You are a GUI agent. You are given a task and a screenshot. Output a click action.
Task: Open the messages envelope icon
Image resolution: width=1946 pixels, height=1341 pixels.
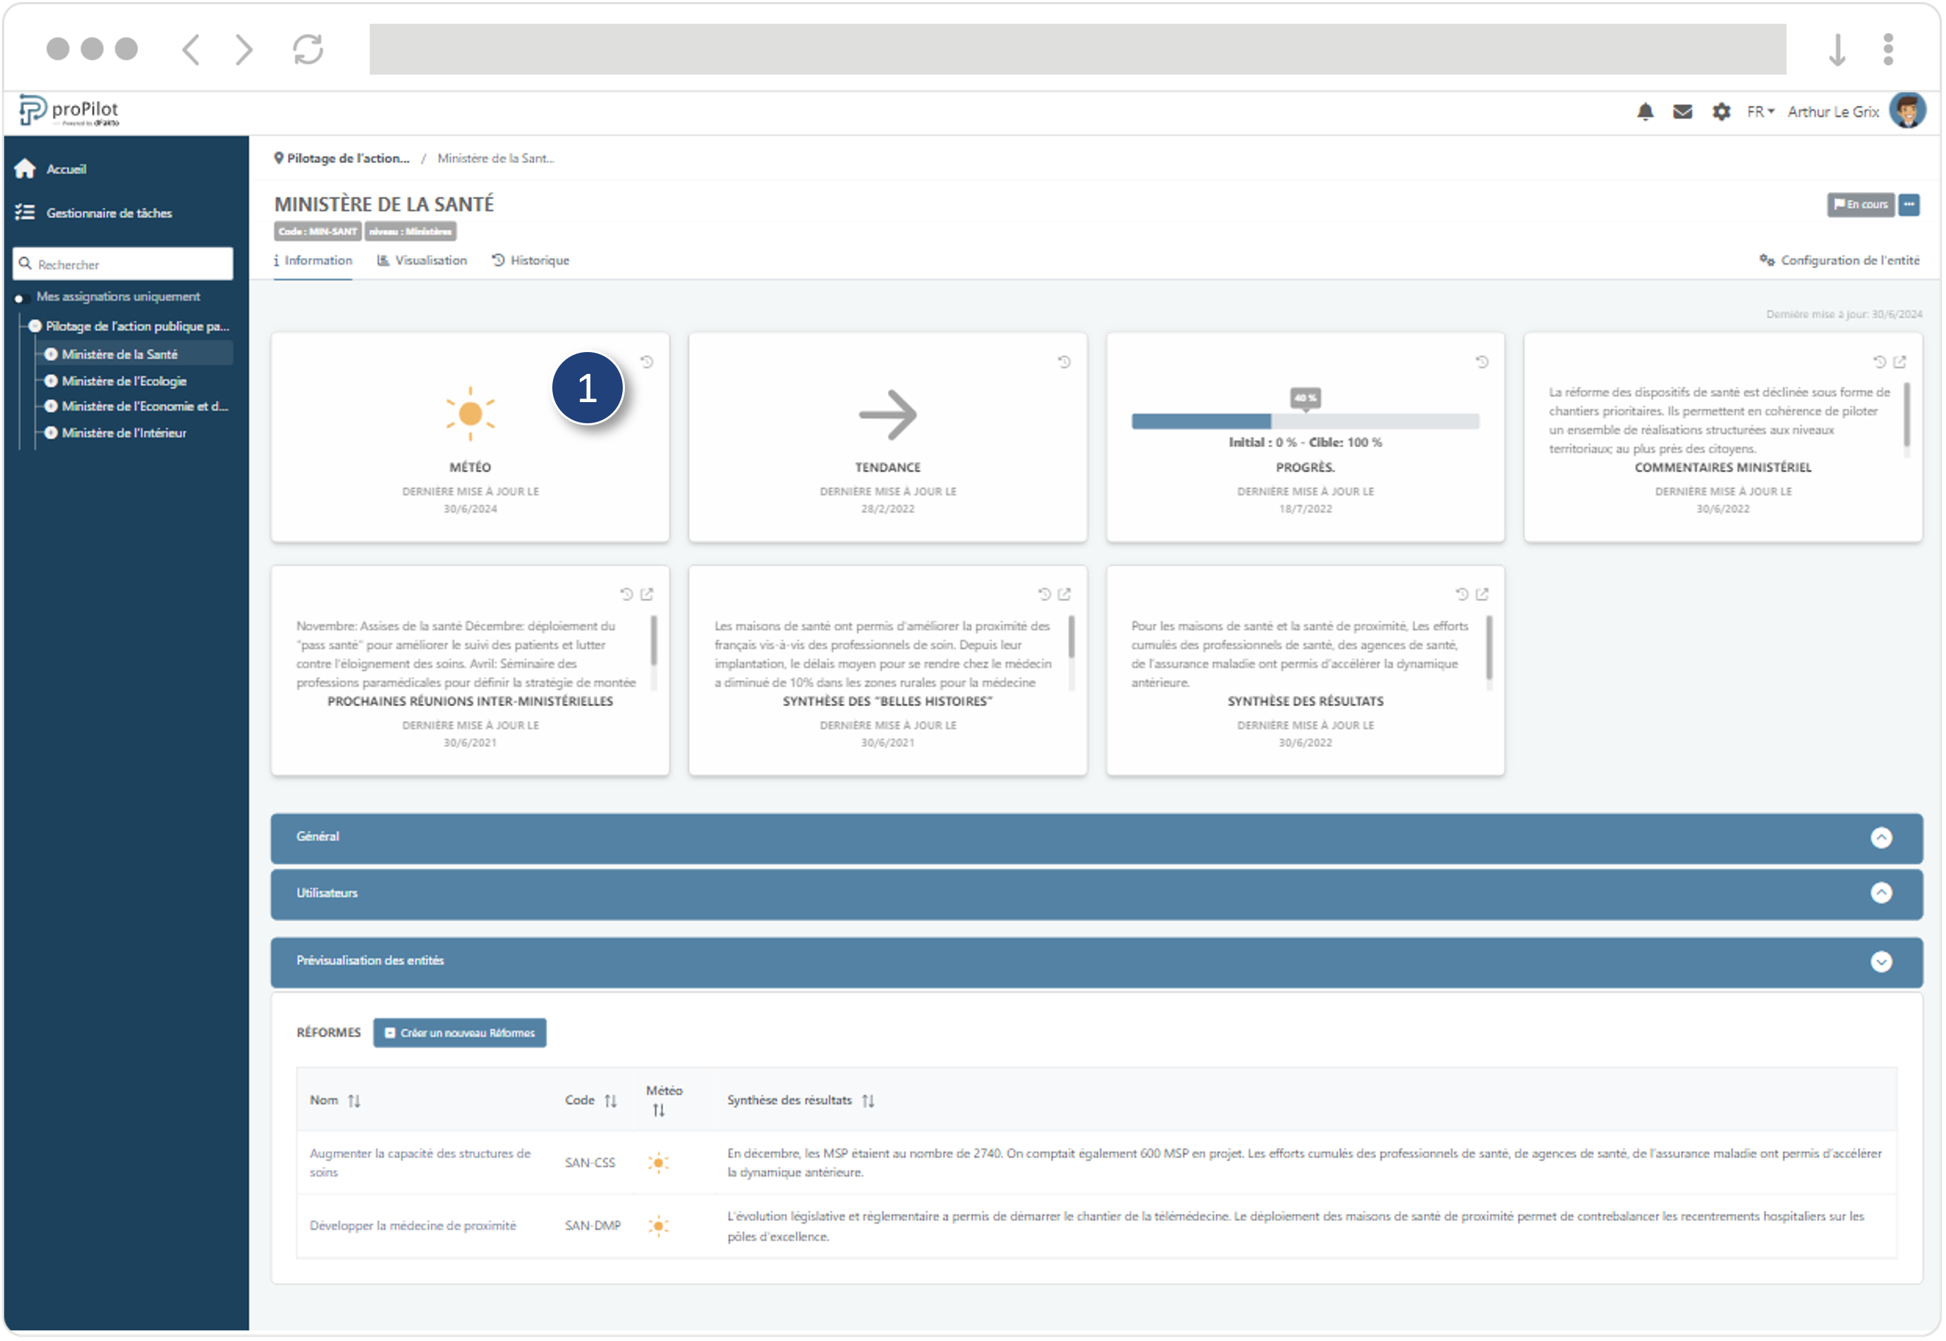tap(1682, 111)
